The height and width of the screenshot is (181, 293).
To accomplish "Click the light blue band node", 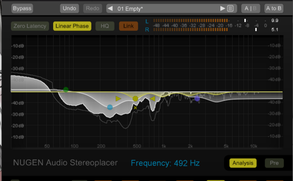I will pos(110,107).
